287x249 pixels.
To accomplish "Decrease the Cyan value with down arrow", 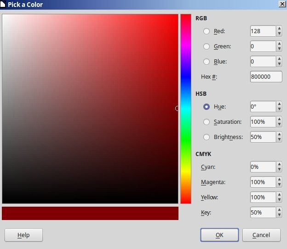I will click(x=279, y=169).
